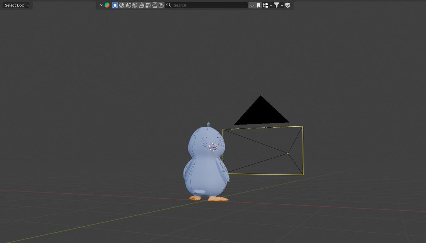Focus the Search input field
This screenshot has width=426, height=243.
206,5
